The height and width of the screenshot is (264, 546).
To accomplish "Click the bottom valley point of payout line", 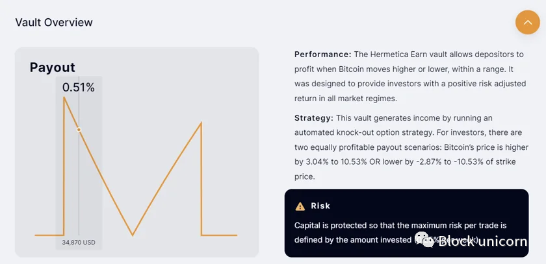I will [133, 234].
